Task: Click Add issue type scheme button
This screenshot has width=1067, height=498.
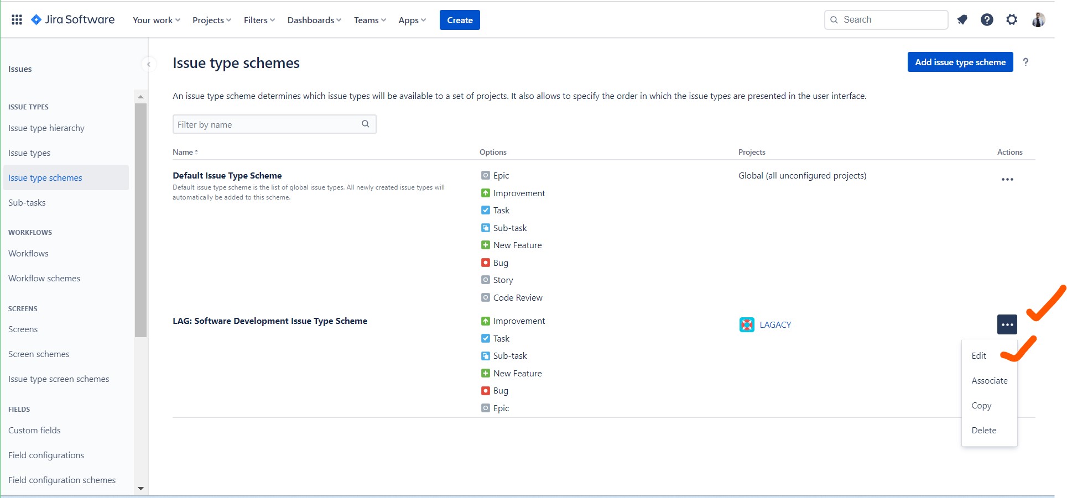Action: point(960,62)
